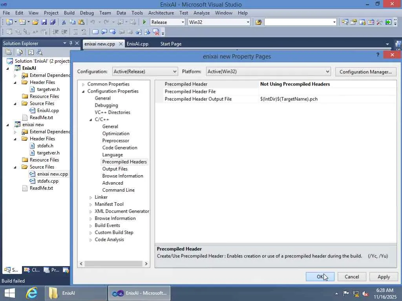Click the Cut scissors icon
The width and height of the screenshot is (402, 301).
point(64,22)
